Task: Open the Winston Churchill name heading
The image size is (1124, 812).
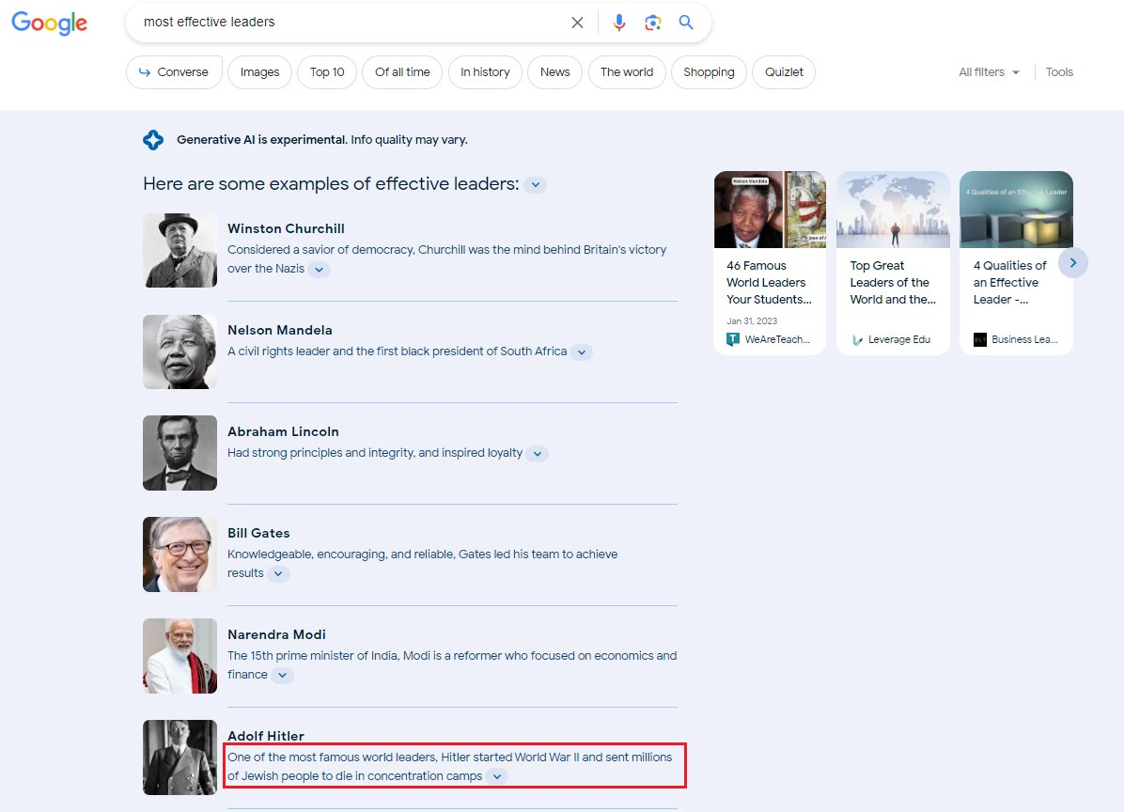Action: 286,228
